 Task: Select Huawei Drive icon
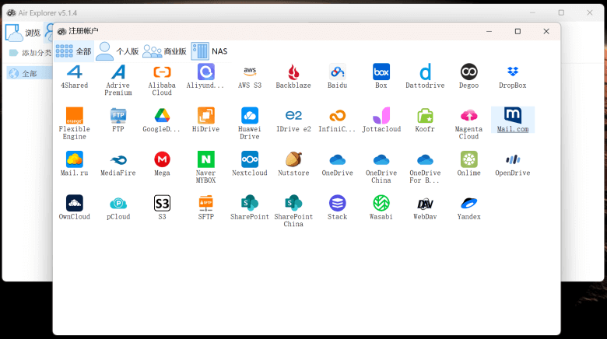coord(250,116)
